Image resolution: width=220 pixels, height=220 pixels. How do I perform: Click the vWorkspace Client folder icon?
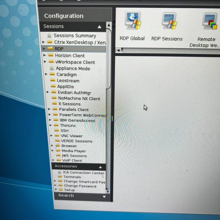(x=51, y=62)
